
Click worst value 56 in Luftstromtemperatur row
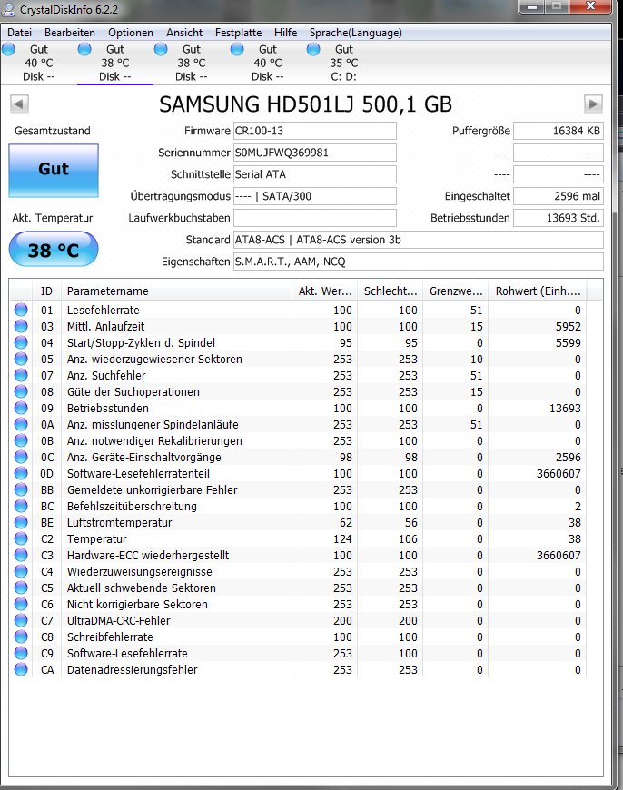411,522
